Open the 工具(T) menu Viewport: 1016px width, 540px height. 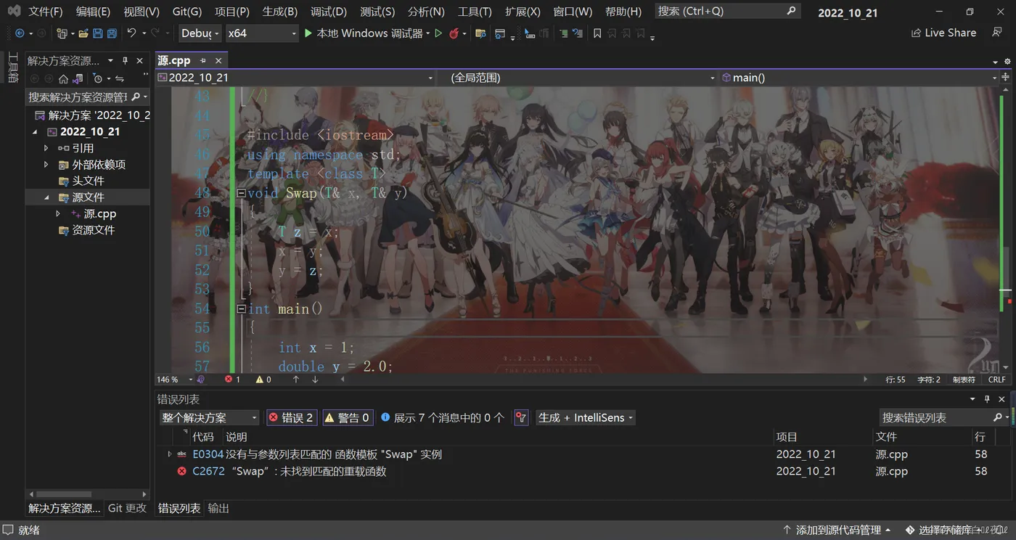coord(475,12)
